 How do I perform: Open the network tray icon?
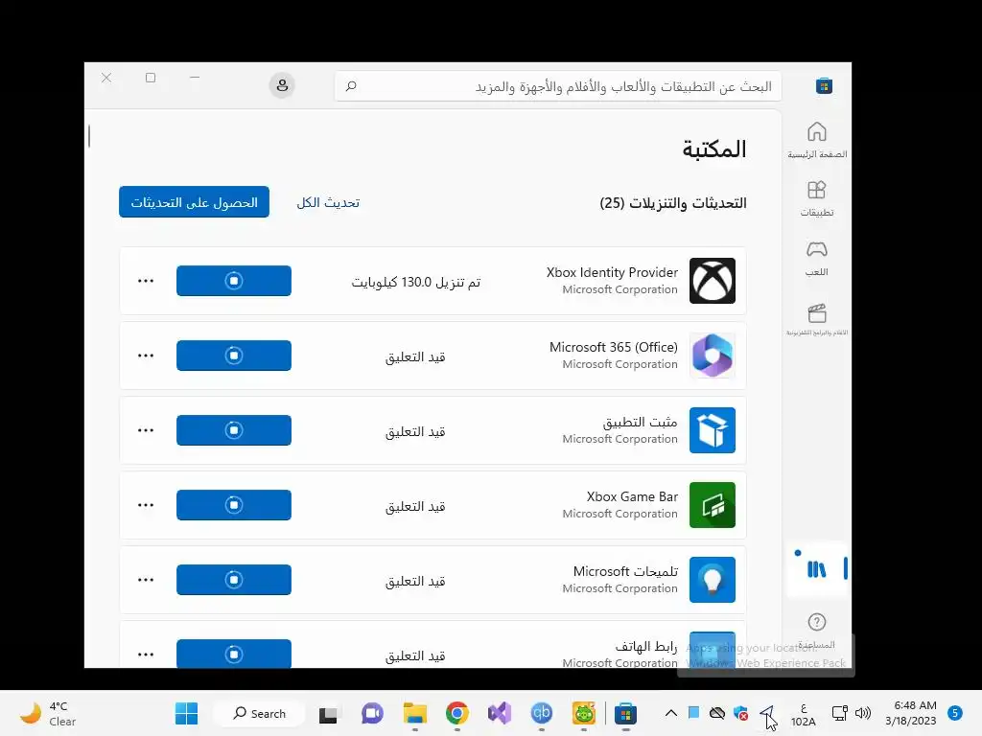[x=839, y=713]
